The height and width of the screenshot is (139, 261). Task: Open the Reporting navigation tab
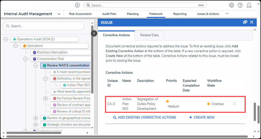click(x=180, y=14)
